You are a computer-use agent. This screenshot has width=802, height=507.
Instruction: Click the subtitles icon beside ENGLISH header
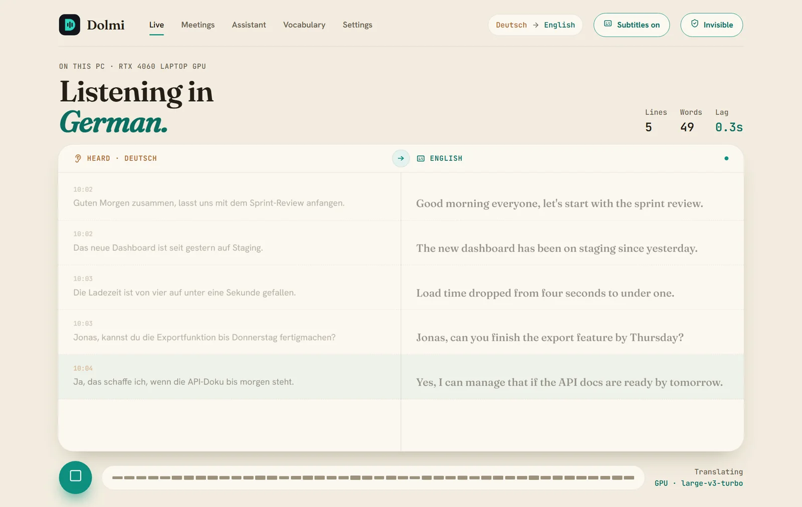(421, 158)
